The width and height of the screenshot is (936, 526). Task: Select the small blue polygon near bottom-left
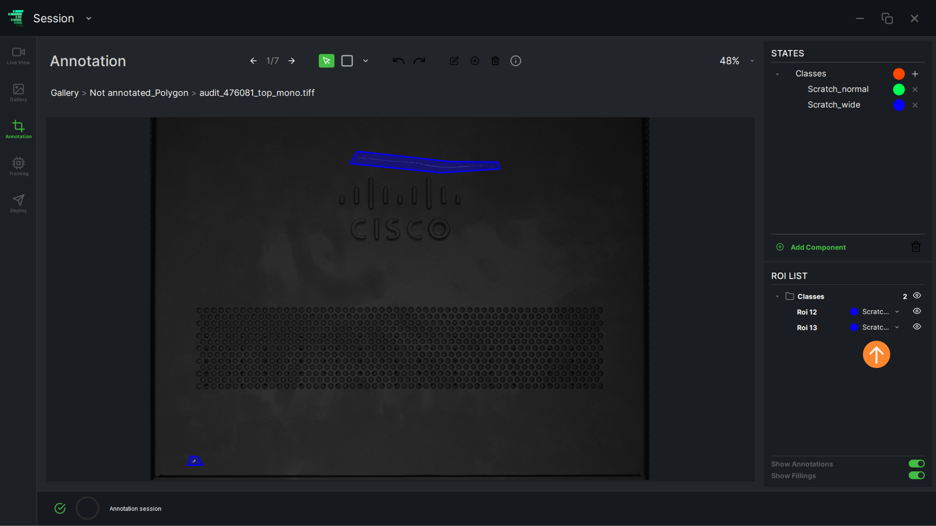tap(195, 462)
